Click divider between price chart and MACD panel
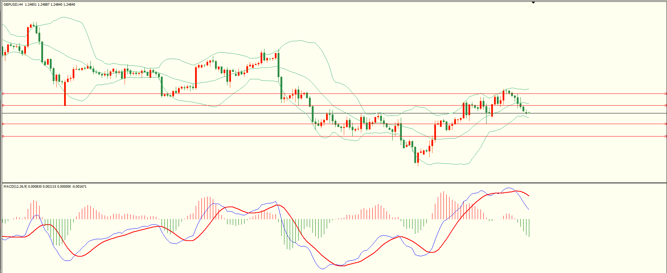This screenshot has width=667, height=273. pyautogui.click(x=333, y=183)
